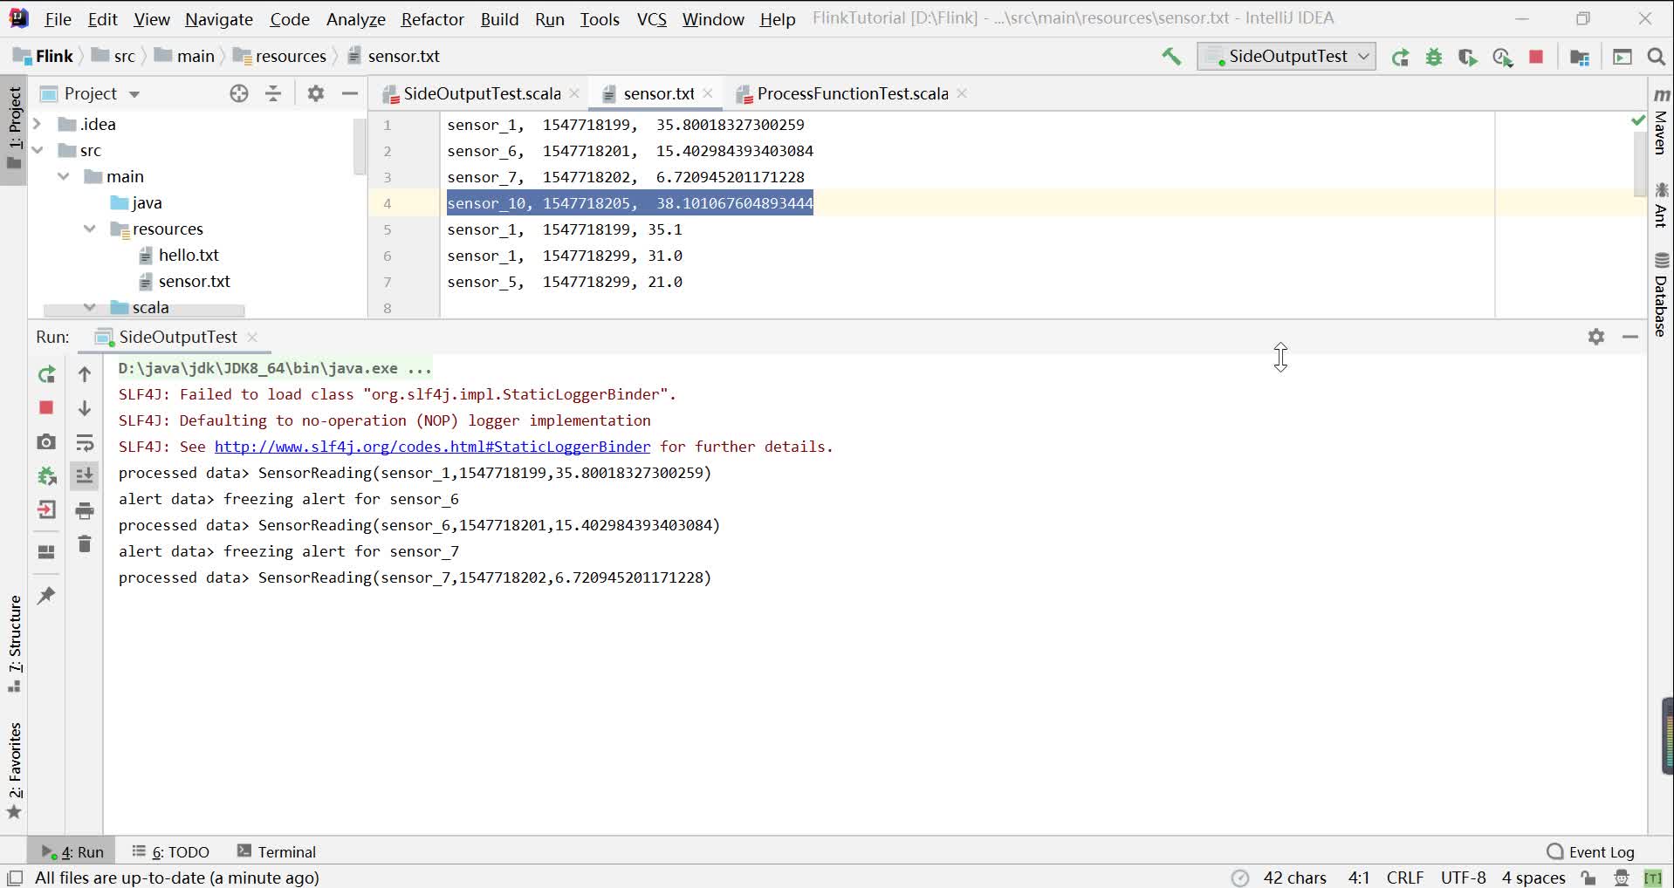Close the sensor.txt editor tab
1674x888 pixels.
(708, 93)
